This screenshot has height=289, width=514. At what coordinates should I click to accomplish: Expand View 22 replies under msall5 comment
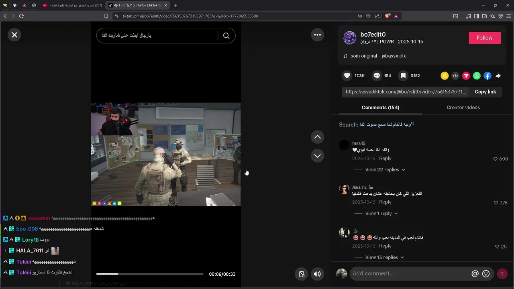click(x=385, y=170)
